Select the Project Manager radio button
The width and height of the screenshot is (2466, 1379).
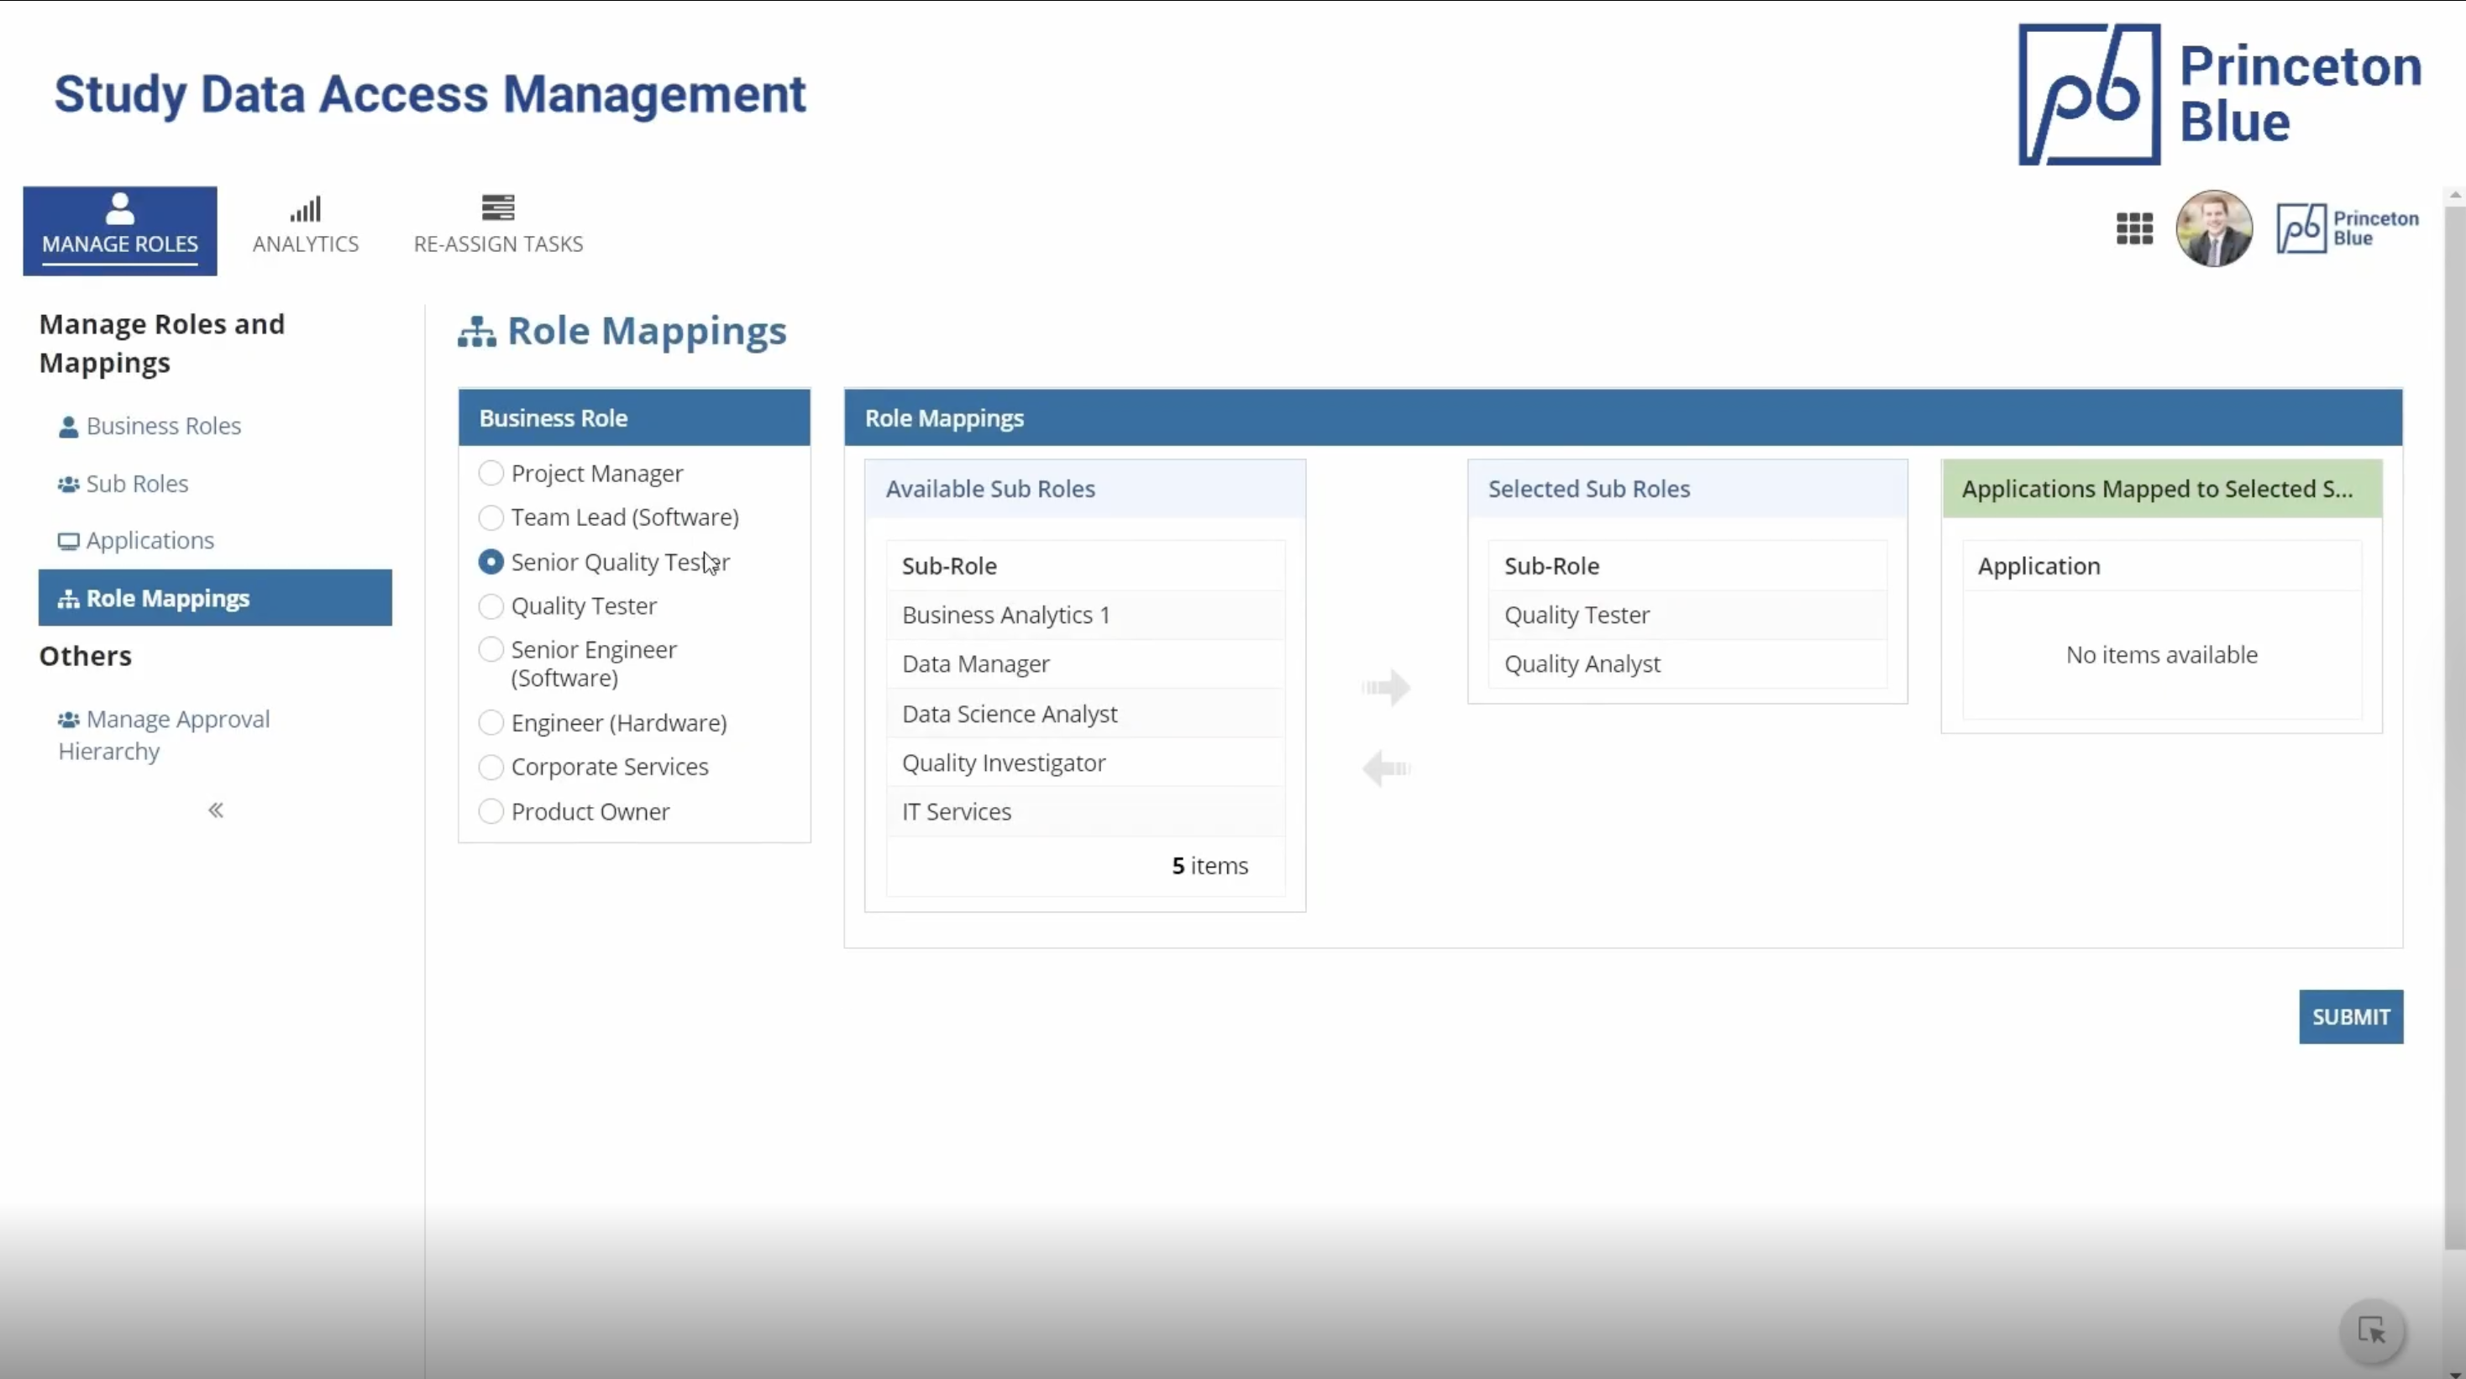491,473
